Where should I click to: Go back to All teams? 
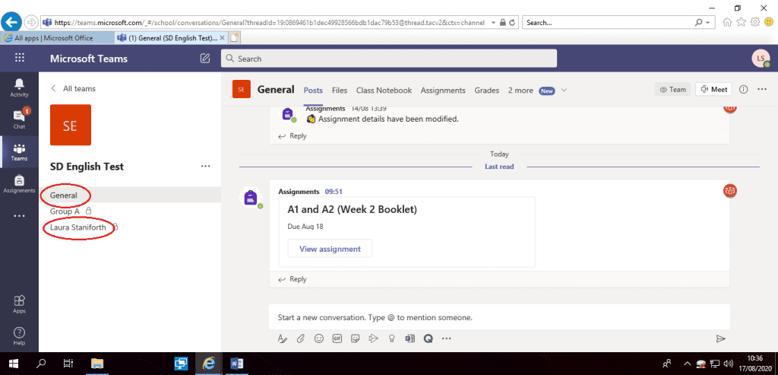[x=74, y=88]
